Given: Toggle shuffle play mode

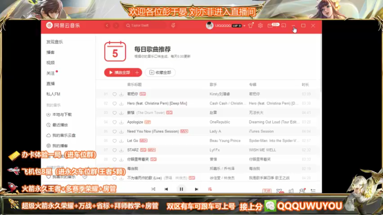Looking at the screenshot, I should coord(153,189).
